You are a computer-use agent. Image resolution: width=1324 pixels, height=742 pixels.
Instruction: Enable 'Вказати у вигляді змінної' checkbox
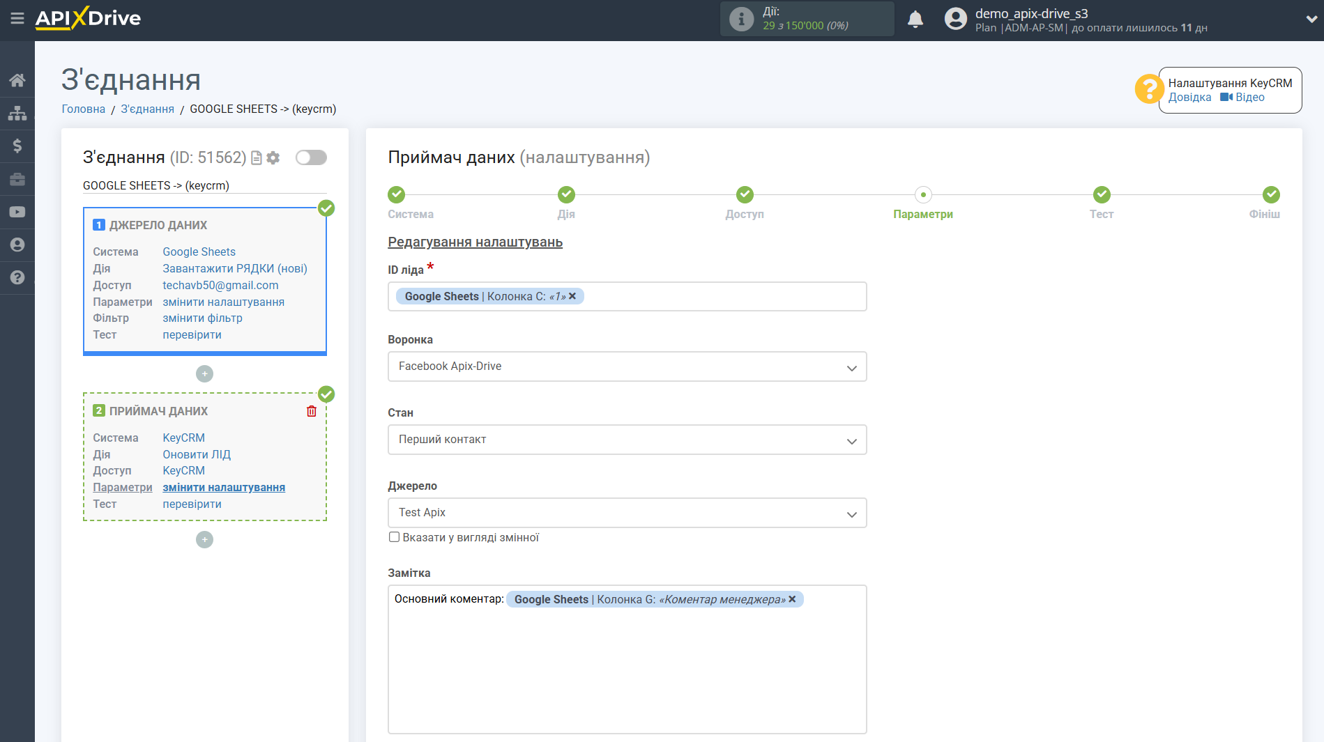(x=394, y=537)
